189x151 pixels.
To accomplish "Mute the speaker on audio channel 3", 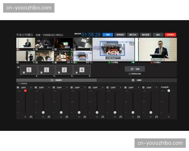I will click(x=61, y=117).
